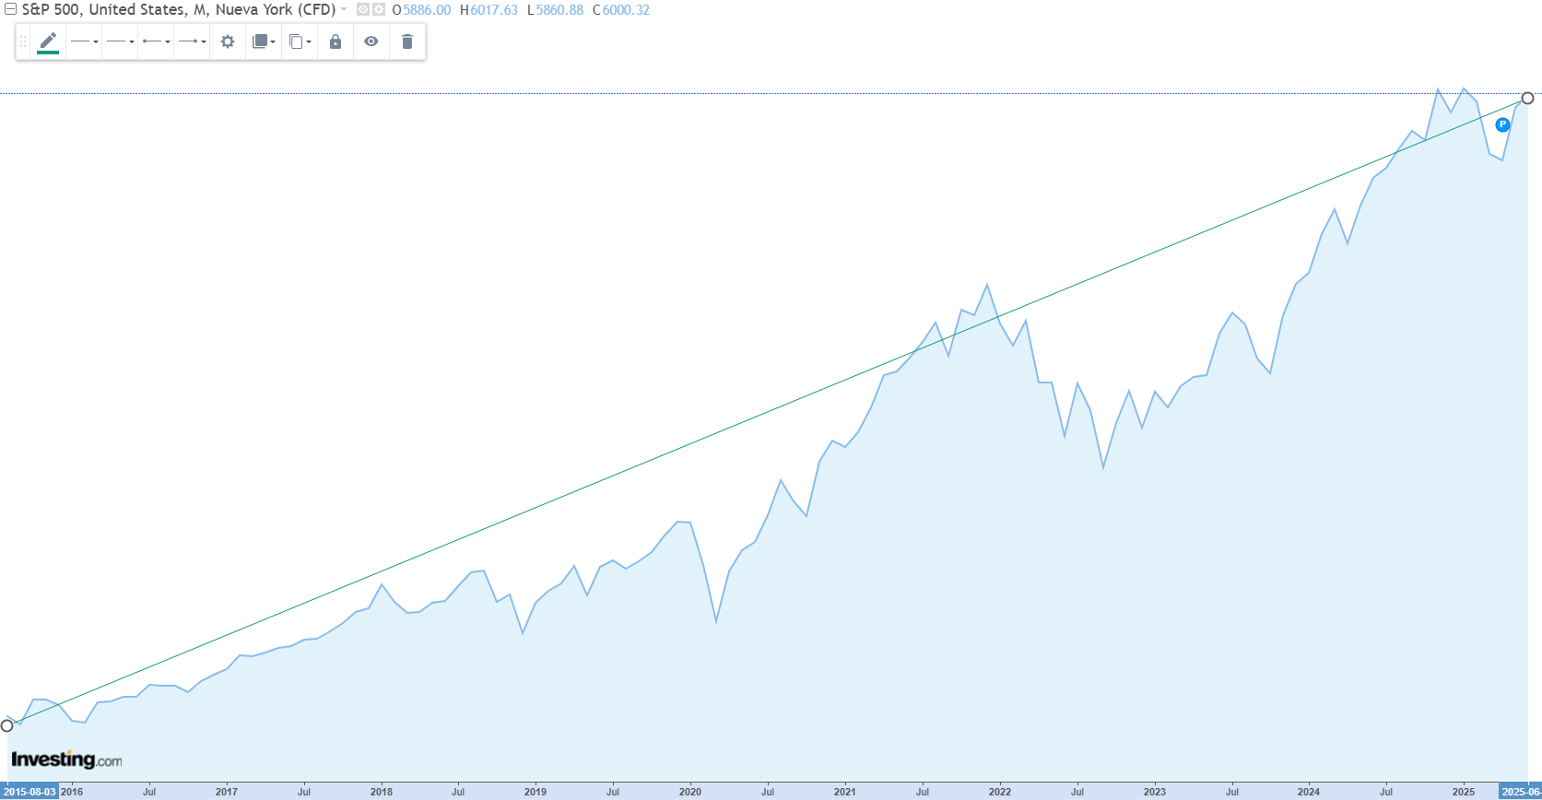1542x800 pixels.
Task: Open the Investing.com logo link
Action: [x=66, y=759]
